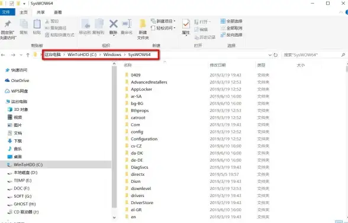
Task: Sort by the Date modified column header
Action: 218,65
